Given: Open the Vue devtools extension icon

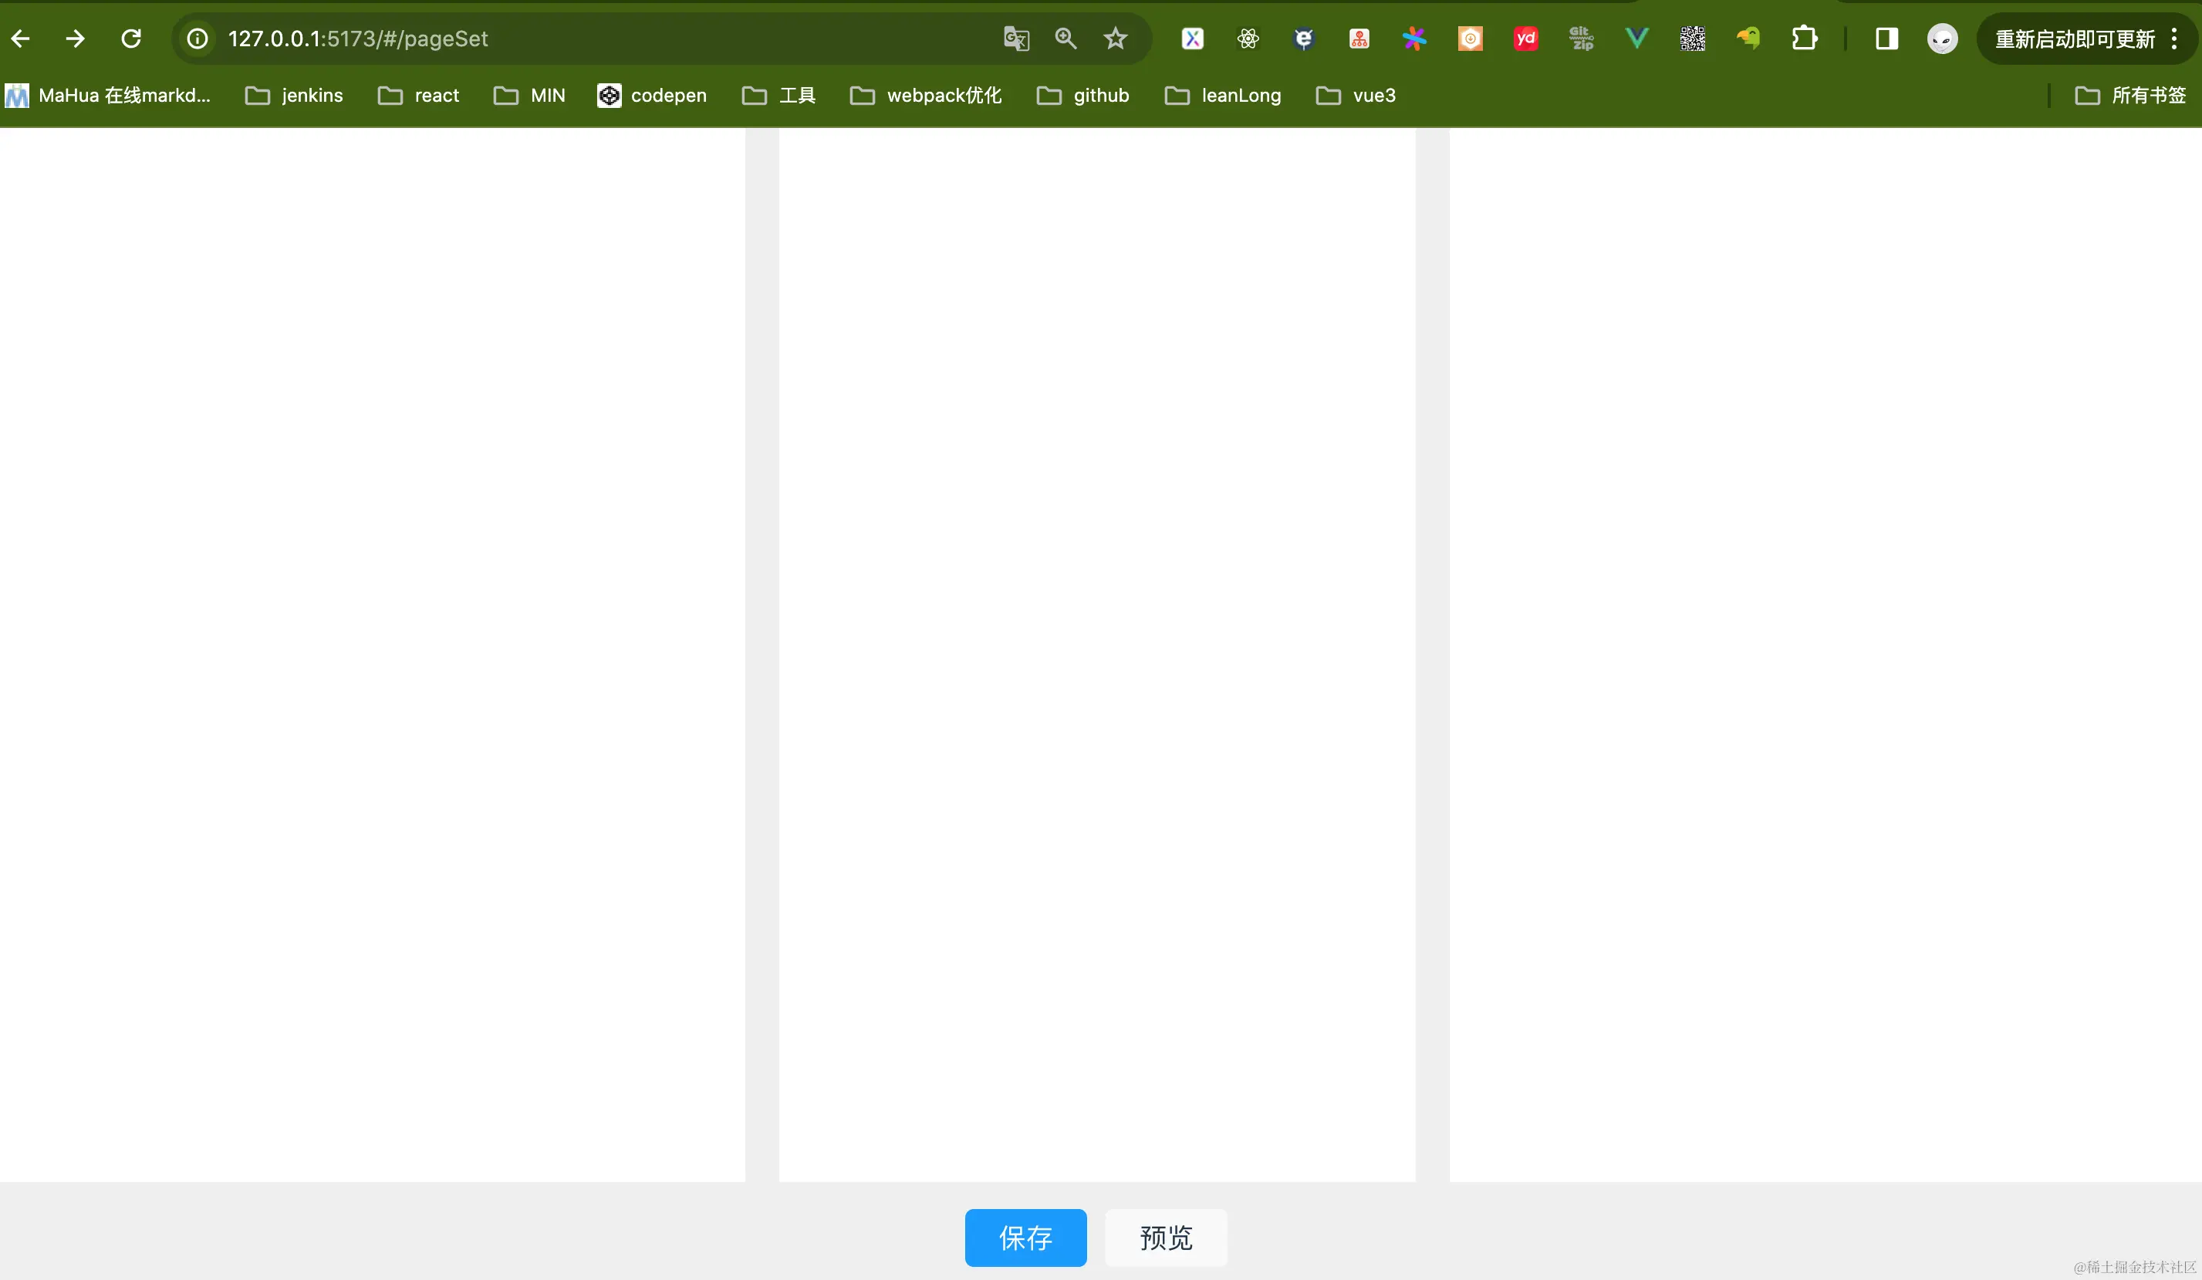Looking at the screenshot, I should [1636, 39].
